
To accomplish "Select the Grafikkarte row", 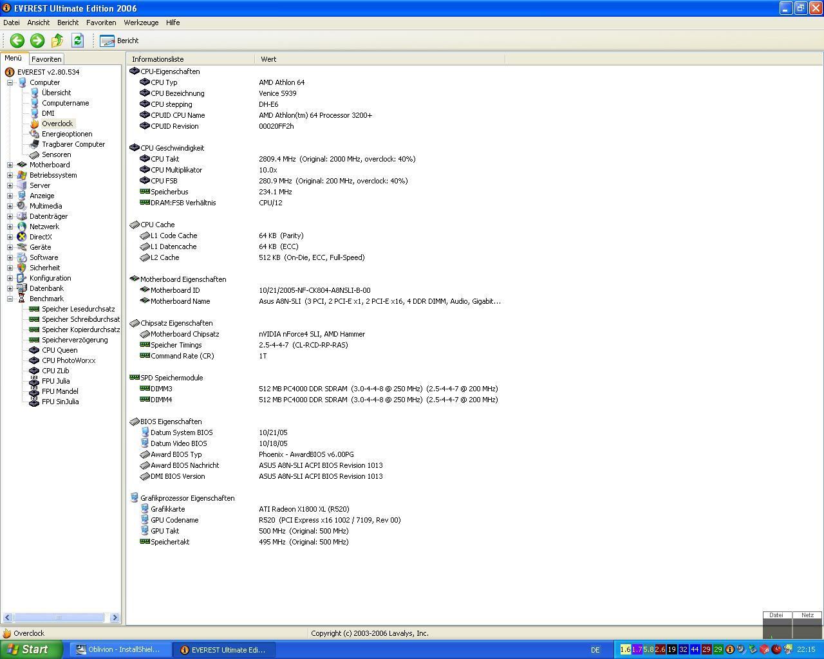I will [x=315, y=509].
